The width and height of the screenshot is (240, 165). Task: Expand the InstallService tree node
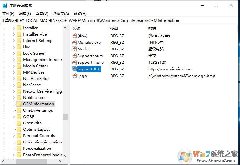(14, 34)
